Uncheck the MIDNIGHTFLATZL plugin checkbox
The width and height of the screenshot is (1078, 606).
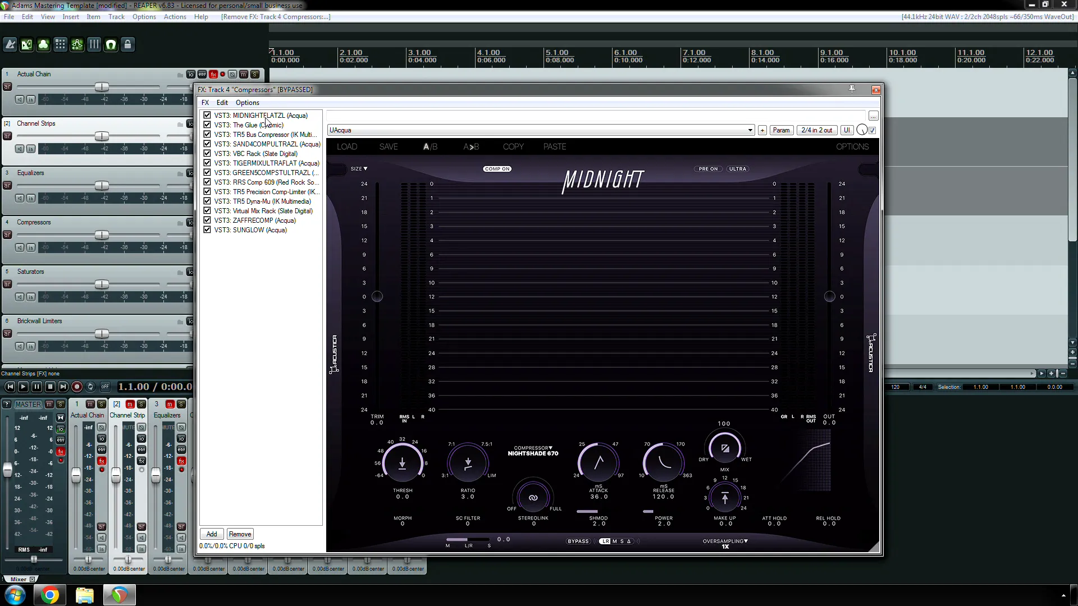pyautogui.click(x=207, y=115)
